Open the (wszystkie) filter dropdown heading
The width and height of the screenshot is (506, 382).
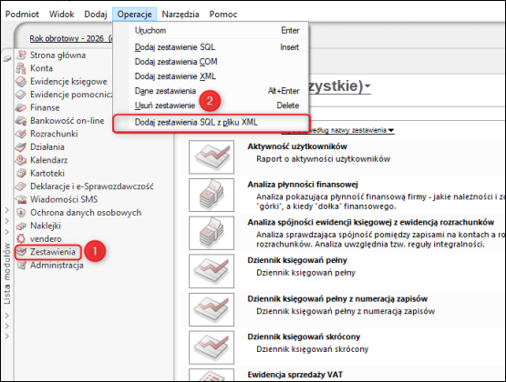339,86
